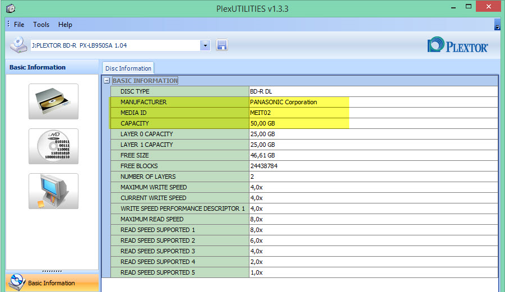
Task: Click the optical drive icon in sidebar
Action: (53, 101)
